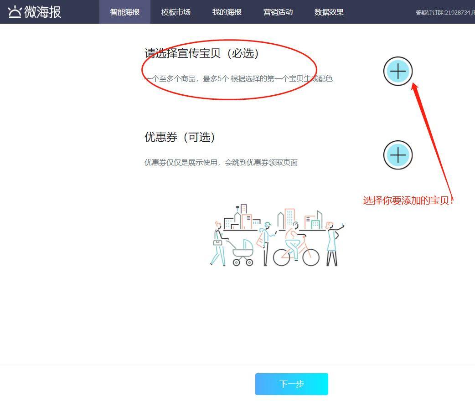Image resolution: width=475 pixels, height=401 pixels.
Task: Click the red 选择你要添加的宝贝 annotation text
Action: pyautogui.click(x=407, y=200)
